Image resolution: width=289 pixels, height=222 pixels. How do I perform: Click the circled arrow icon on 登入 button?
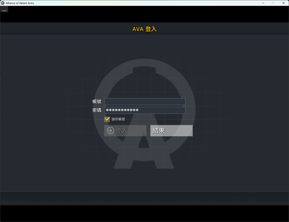pos(110,131)
